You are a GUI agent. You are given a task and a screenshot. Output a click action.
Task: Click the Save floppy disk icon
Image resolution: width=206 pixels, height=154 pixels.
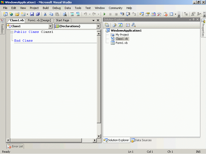tap(32, 14)
